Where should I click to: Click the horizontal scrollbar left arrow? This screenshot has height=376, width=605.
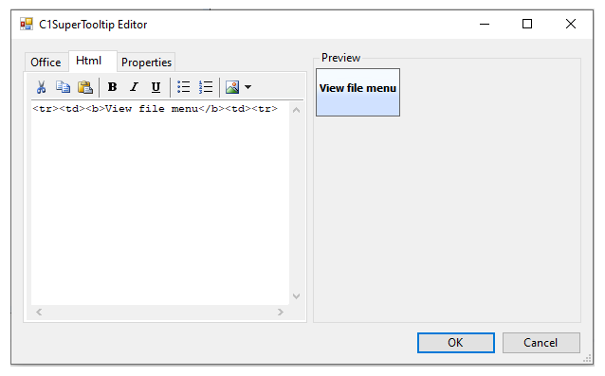tap(39, 312)
